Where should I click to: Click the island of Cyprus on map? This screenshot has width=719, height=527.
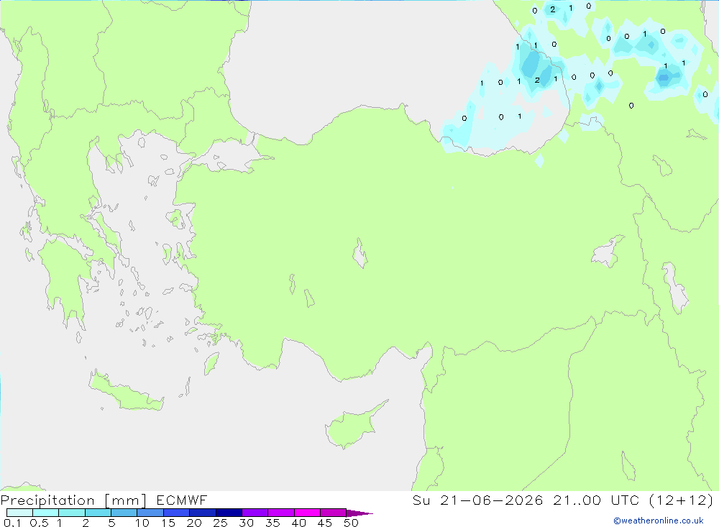(x=351, y=426)
